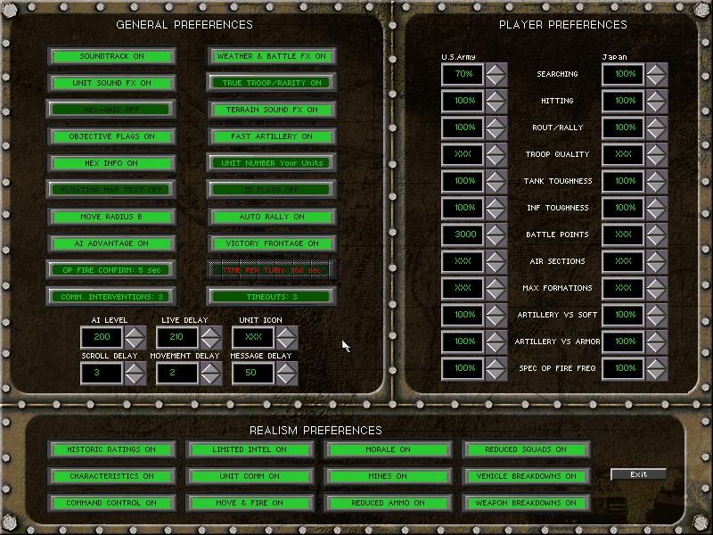Adjust the Op Fire Confirm 5 sec button
This screenshot has width=713, height=535.
coord(111,270)
